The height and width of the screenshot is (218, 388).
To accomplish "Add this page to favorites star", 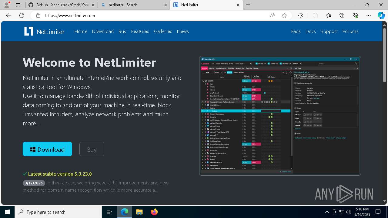I will click(x=284, y=15).
